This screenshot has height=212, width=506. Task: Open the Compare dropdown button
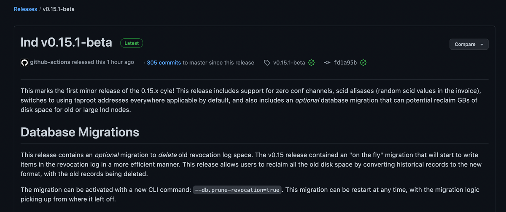coord(468,44)
